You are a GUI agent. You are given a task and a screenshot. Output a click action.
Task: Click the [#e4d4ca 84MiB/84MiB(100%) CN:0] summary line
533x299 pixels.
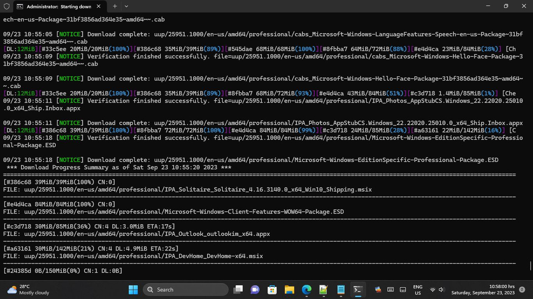tap(59, 204)
